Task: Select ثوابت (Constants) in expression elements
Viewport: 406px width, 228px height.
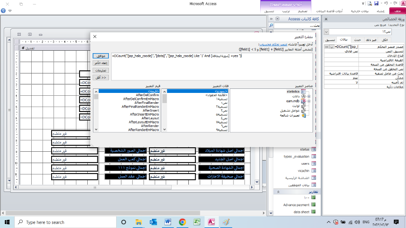Action: (296, 106)
